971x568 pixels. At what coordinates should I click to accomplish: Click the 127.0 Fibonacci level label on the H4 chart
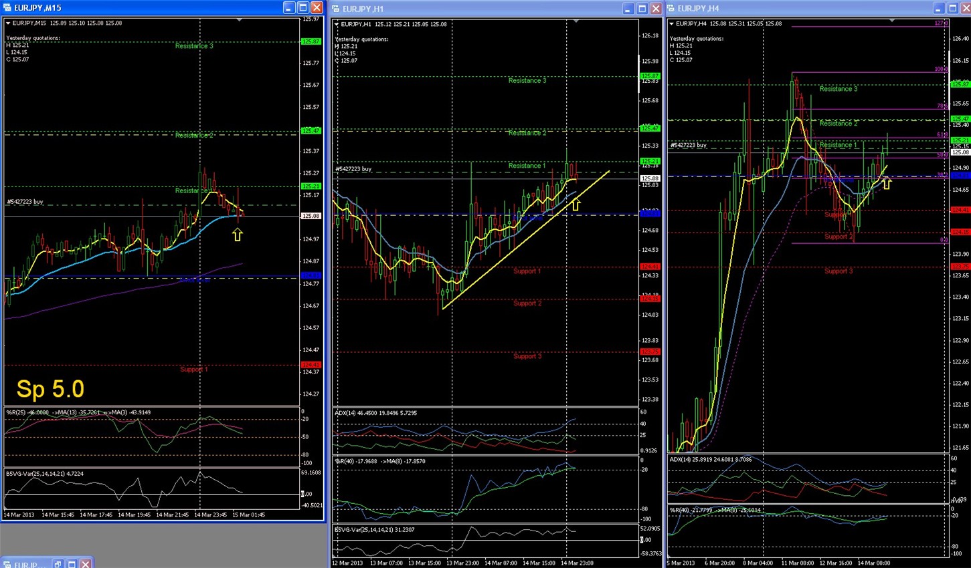click(942, 23)
